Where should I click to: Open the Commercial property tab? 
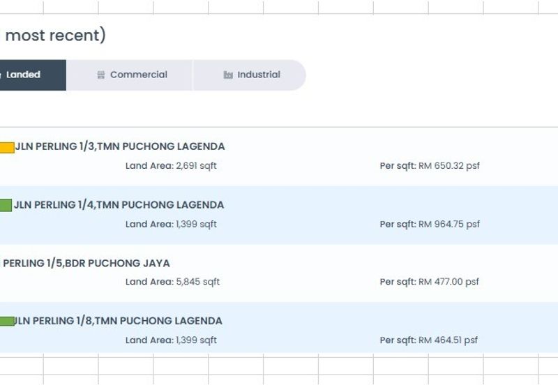tap(132, 75)
